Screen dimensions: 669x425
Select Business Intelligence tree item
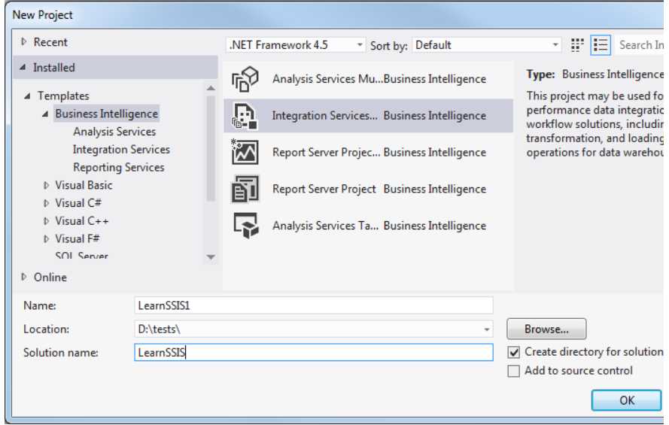(x=106, y=114)
